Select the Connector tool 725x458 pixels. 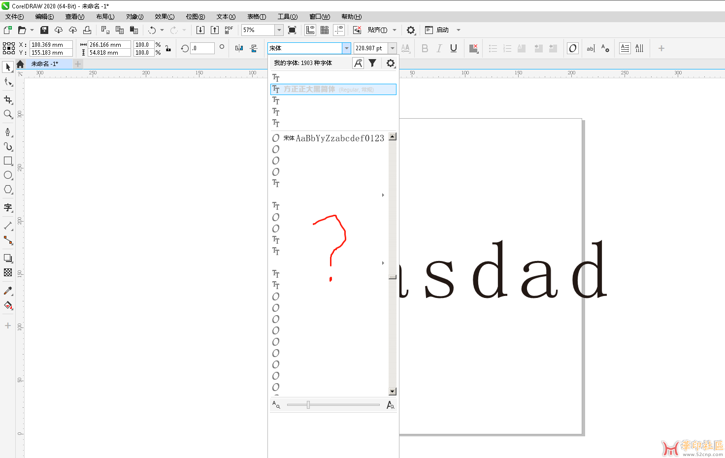[8, 240]
